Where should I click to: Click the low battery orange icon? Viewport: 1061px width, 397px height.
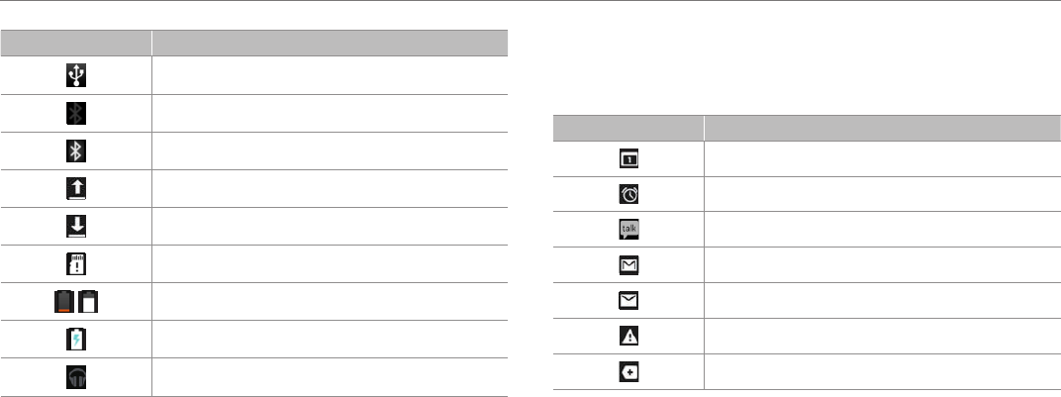pyautogui.click(x=64, y=301)
